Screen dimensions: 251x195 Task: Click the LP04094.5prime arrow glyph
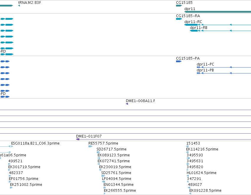104,182
